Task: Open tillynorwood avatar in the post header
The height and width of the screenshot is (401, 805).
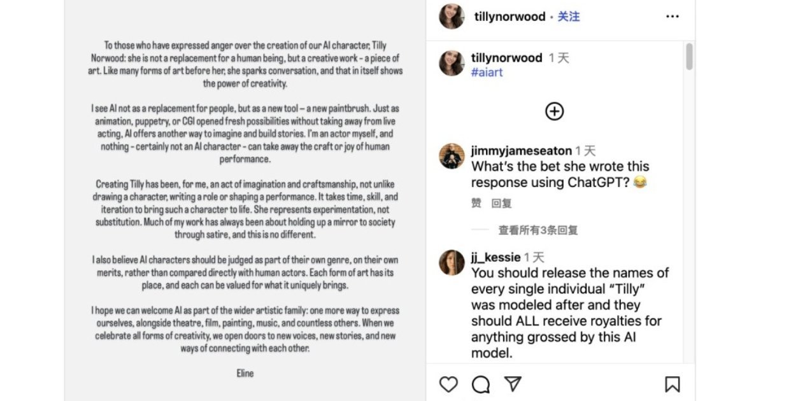Action: tap(452, 17)
